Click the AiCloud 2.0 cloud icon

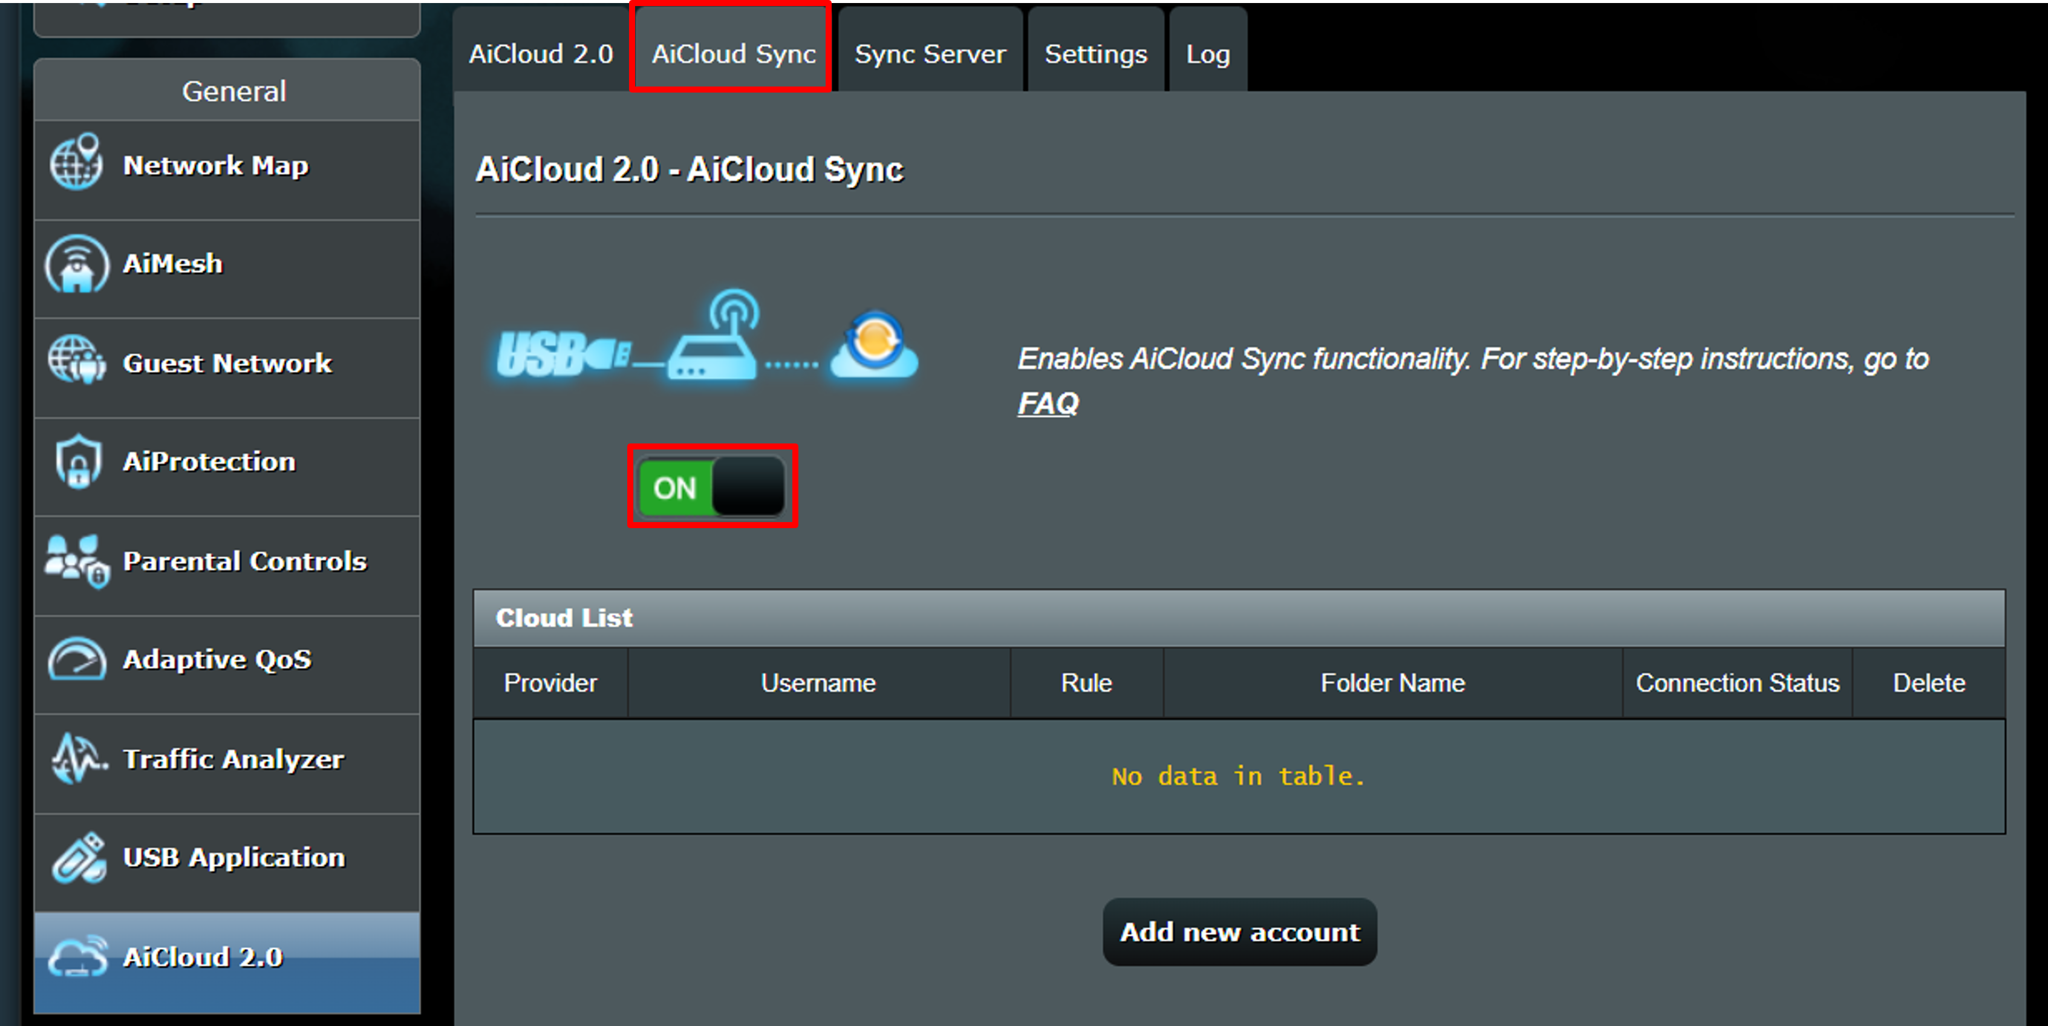pyautogui.click(x=77, y=956)
